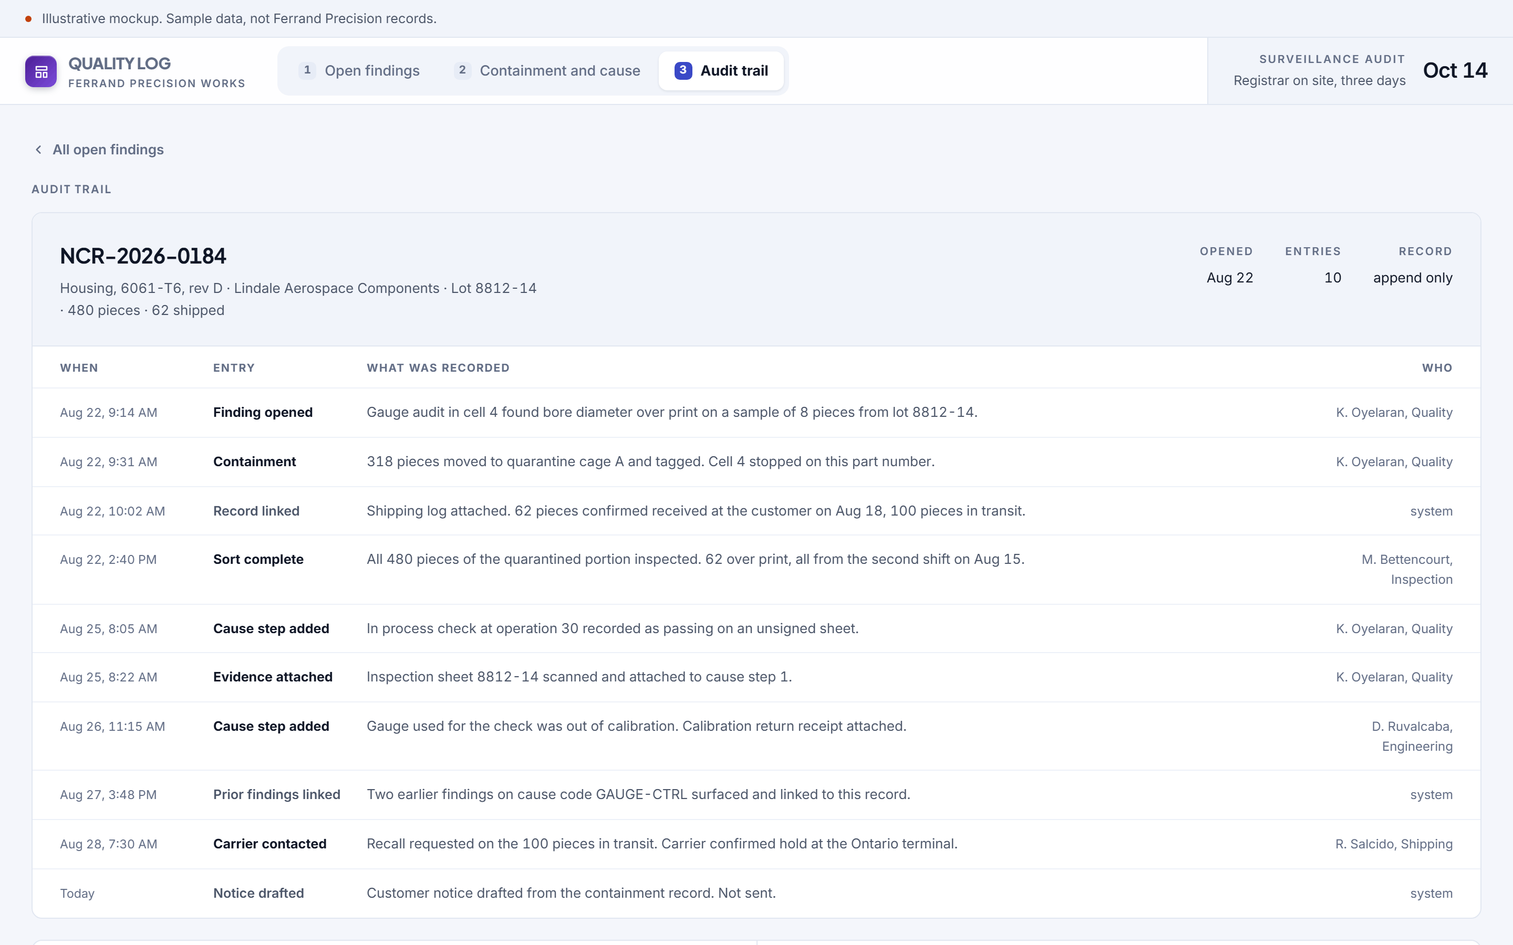Click the Entries count value 10
The width and height of the screenshot is (1513, 945).
[x=1332, y=278]
